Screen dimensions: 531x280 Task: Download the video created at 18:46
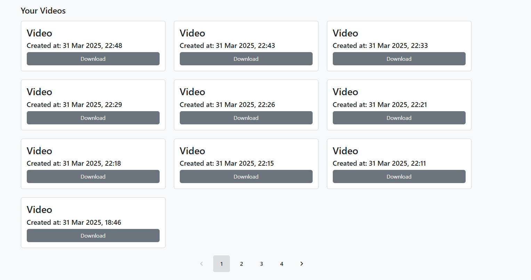pyautogui.click(x=93, y=236)
